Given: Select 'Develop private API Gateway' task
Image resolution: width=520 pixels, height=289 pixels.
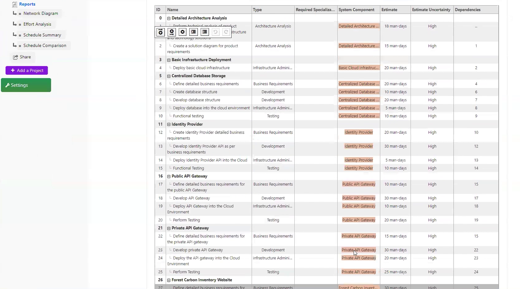Looking at the screenshot, I should [x=198, y=250].
